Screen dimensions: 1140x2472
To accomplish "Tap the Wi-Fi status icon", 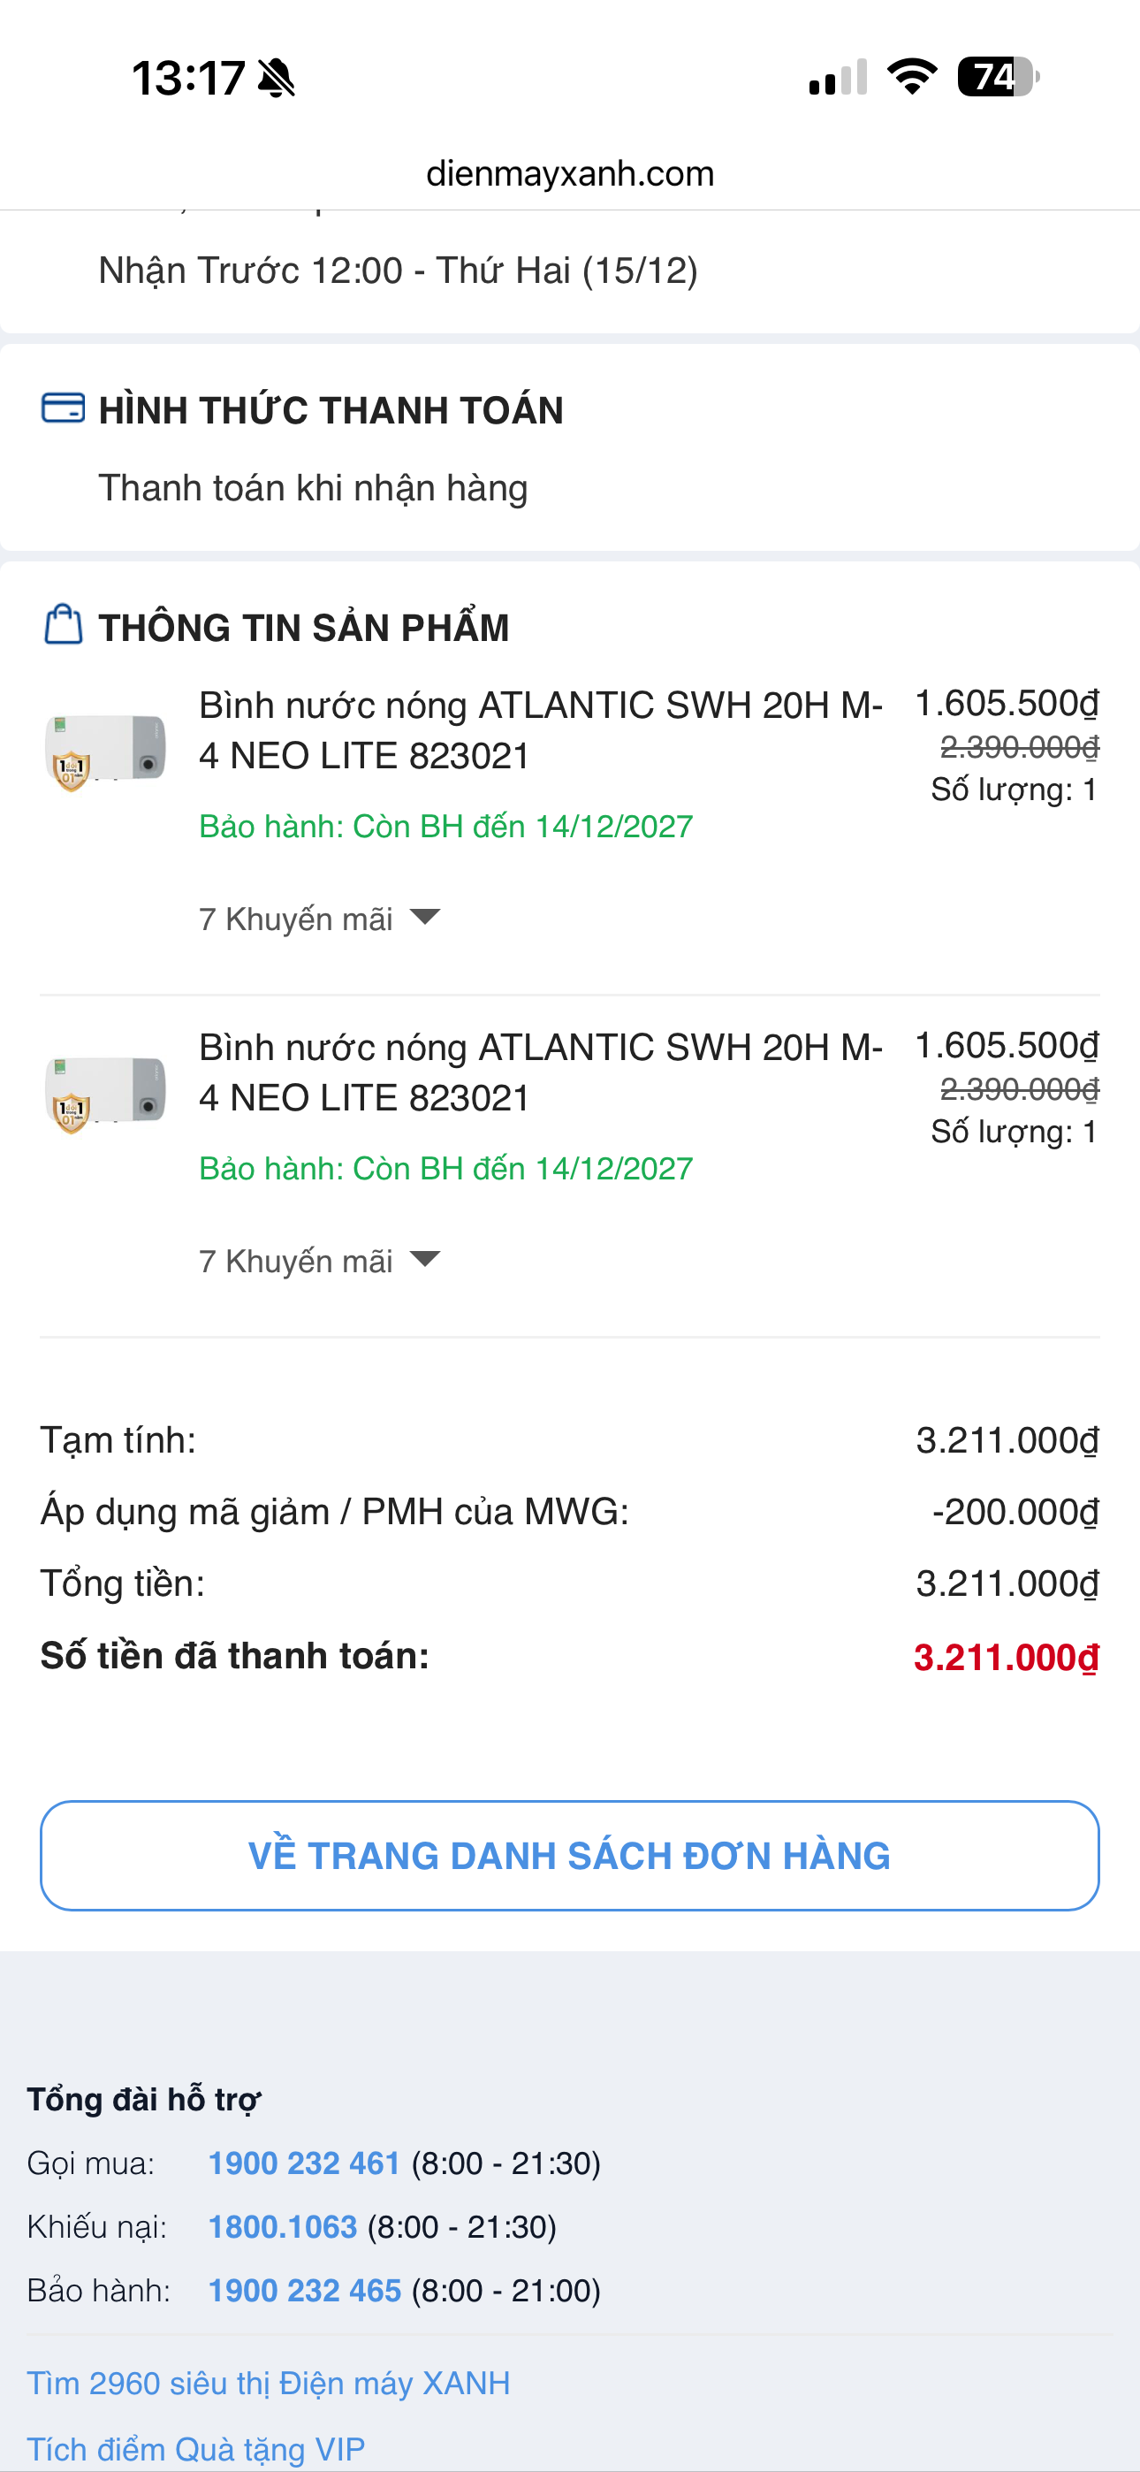I will click(x=912, y=77).
